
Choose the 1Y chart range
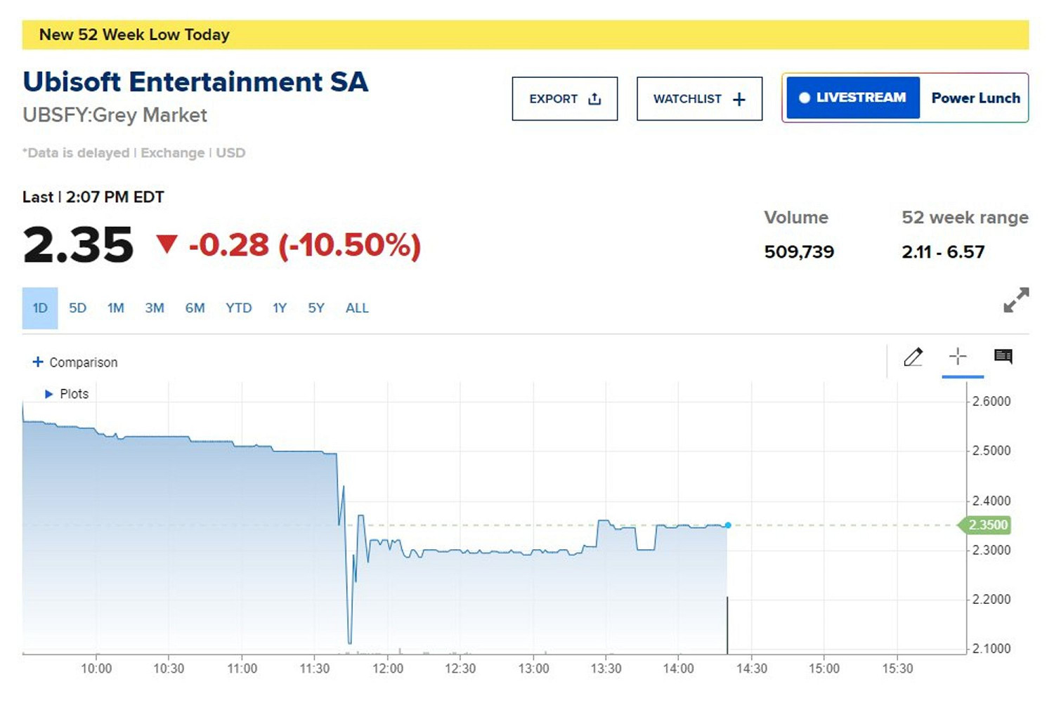point(280,308)
